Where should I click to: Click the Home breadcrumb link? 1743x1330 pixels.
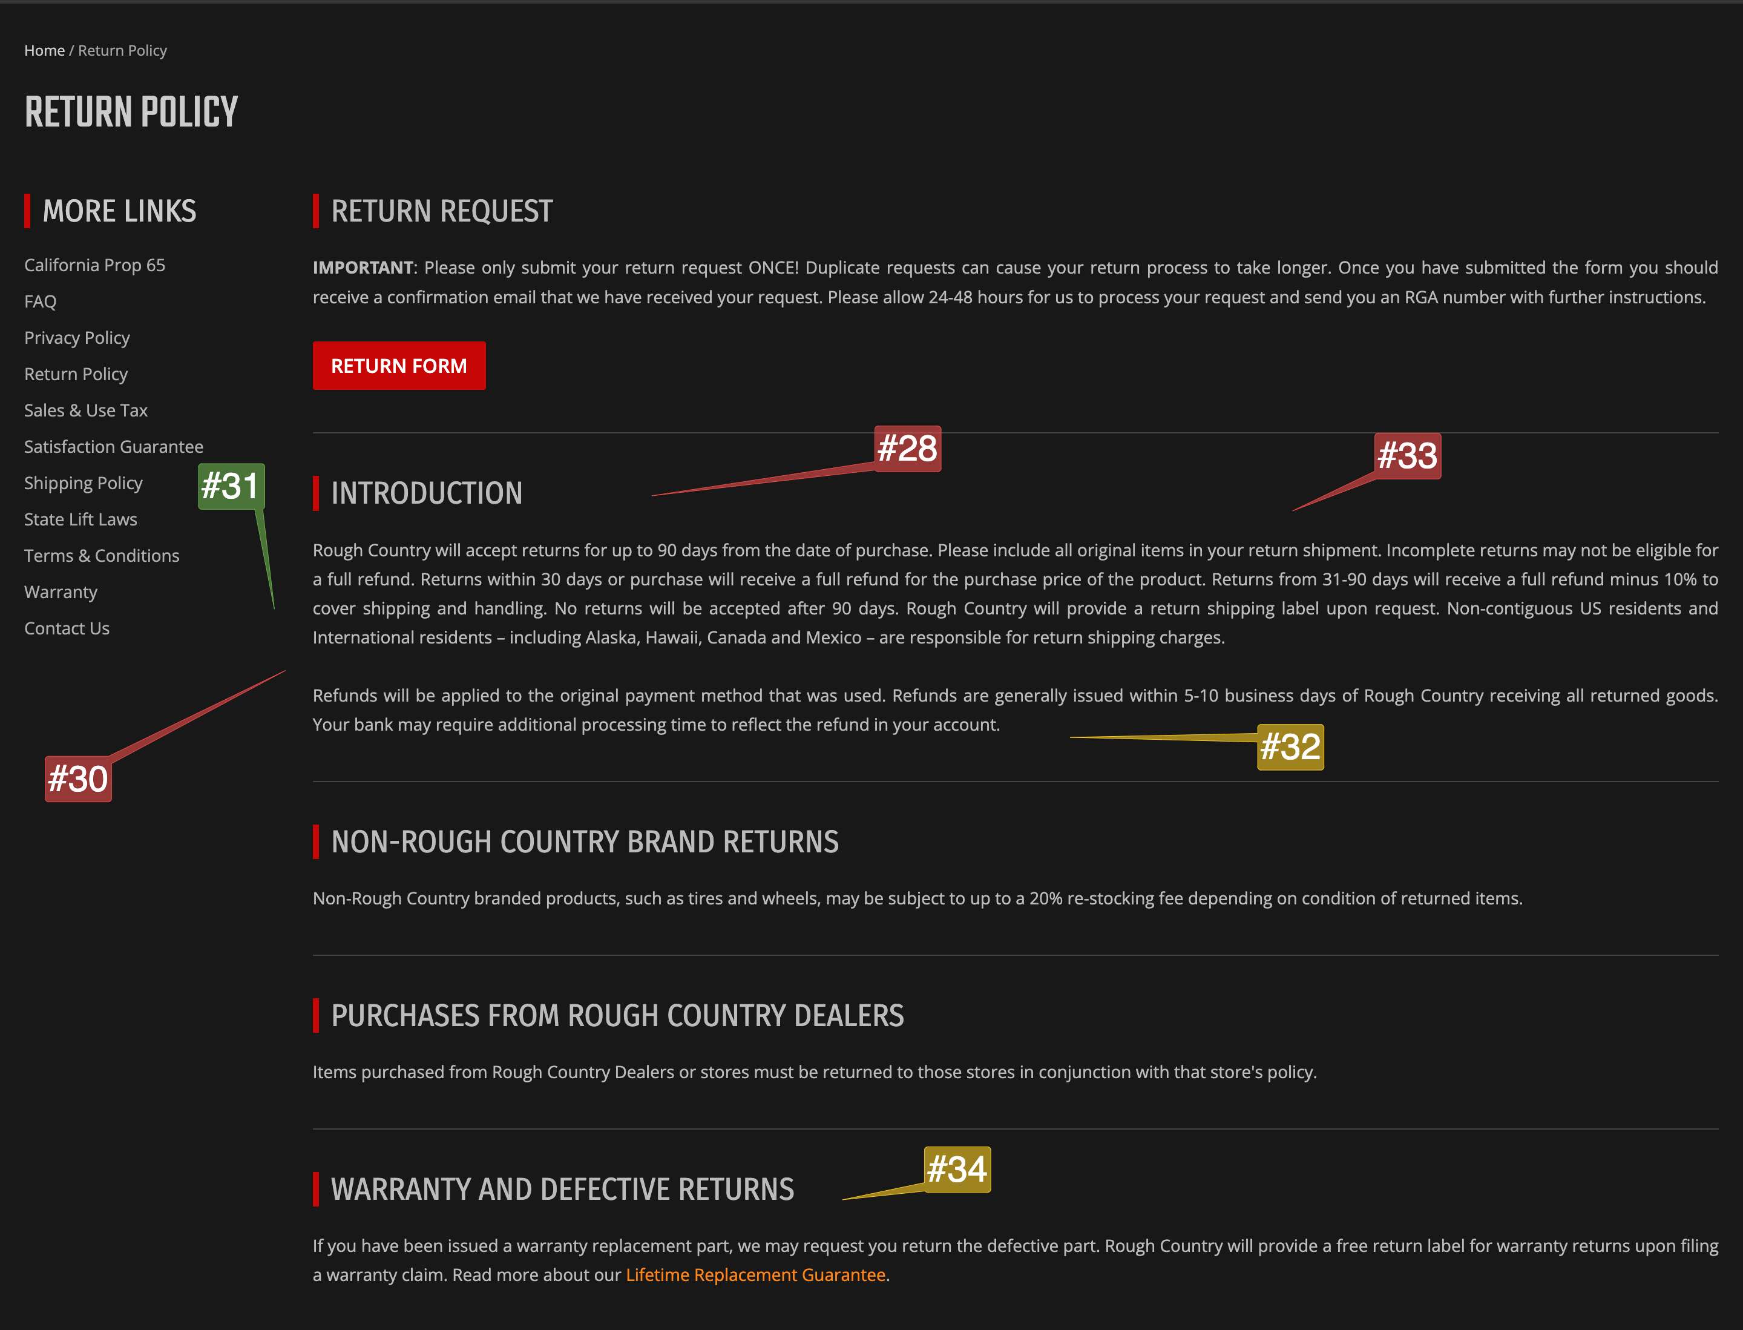pyautogui.click(x=44, y=50)
